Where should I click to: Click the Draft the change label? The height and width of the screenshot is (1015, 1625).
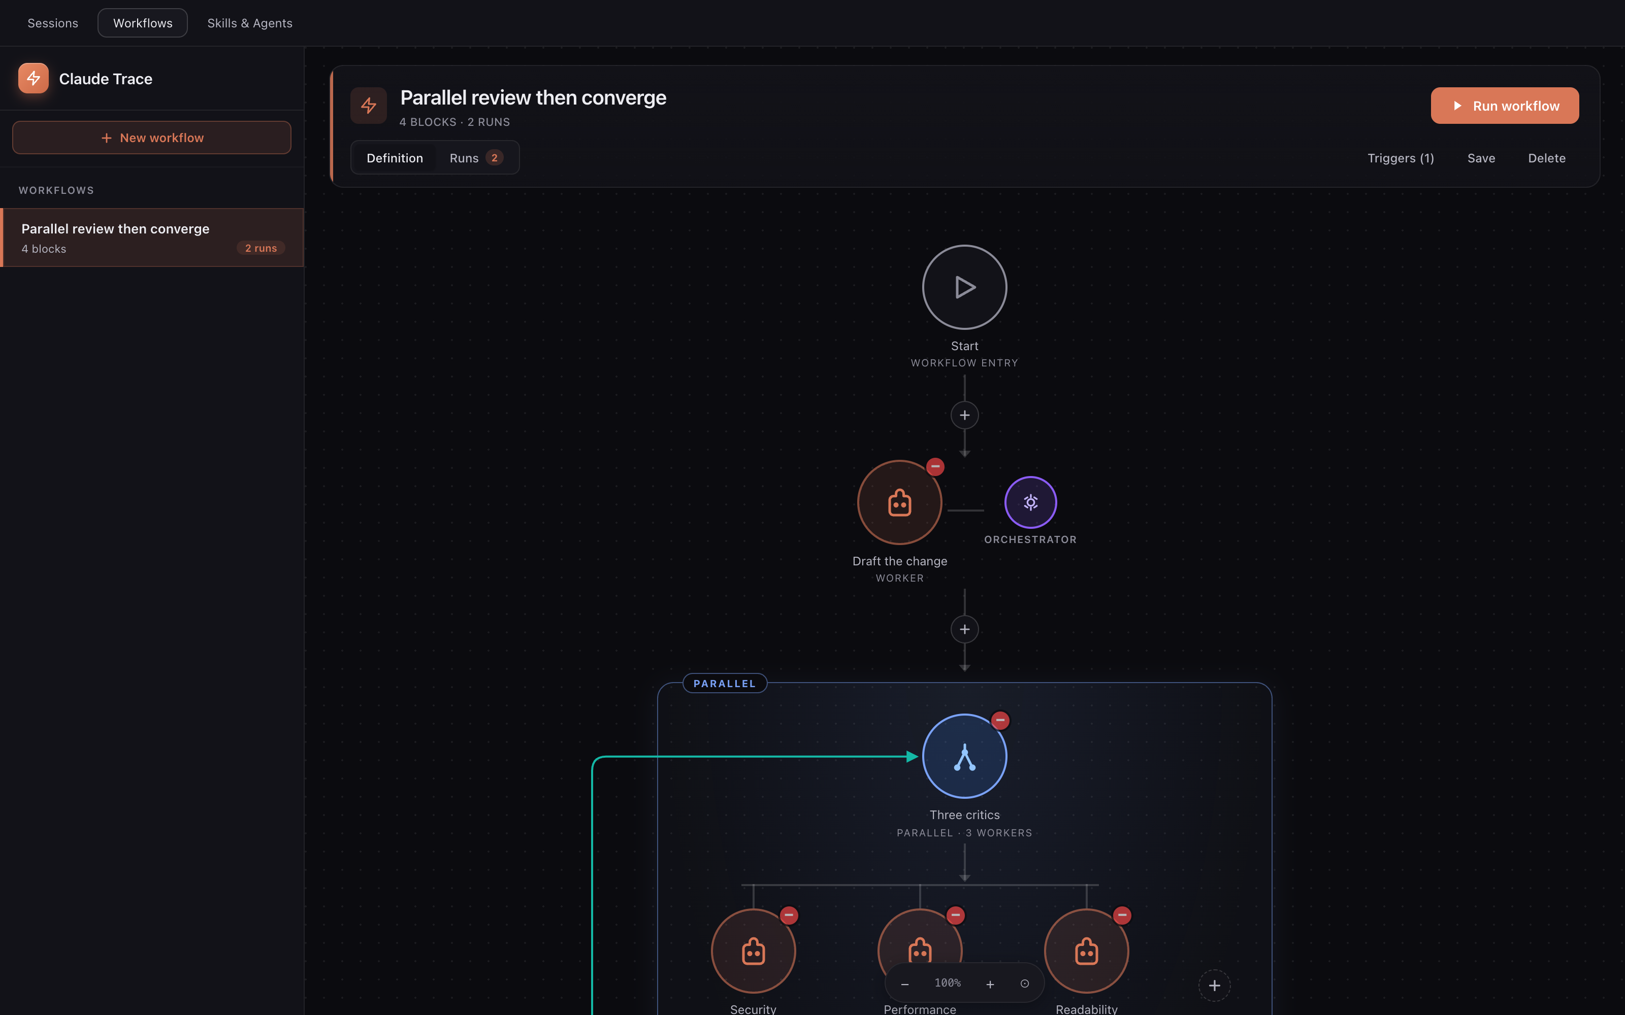point(899,561)
